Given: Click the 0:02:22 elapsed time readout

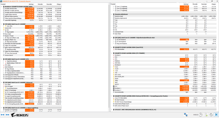Looking at the screenshot, I should pos(196,115).
